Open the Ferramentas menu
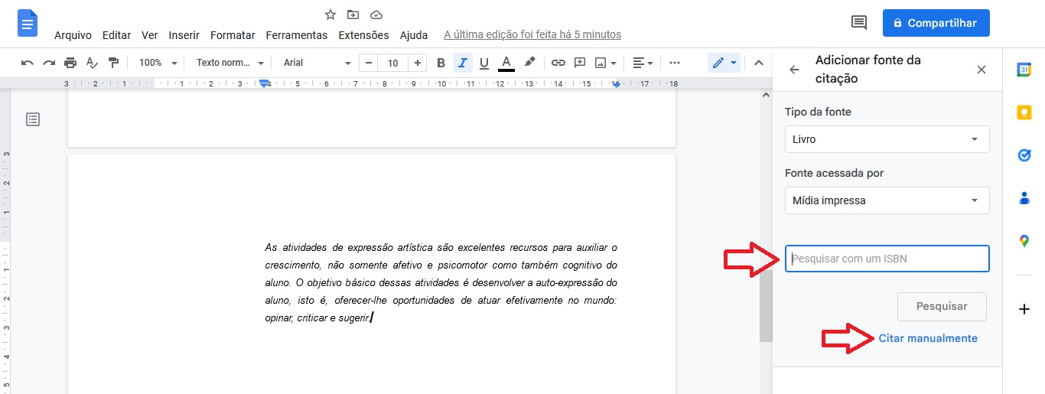Screen dimensions: 1045x394 click(296, 35)
